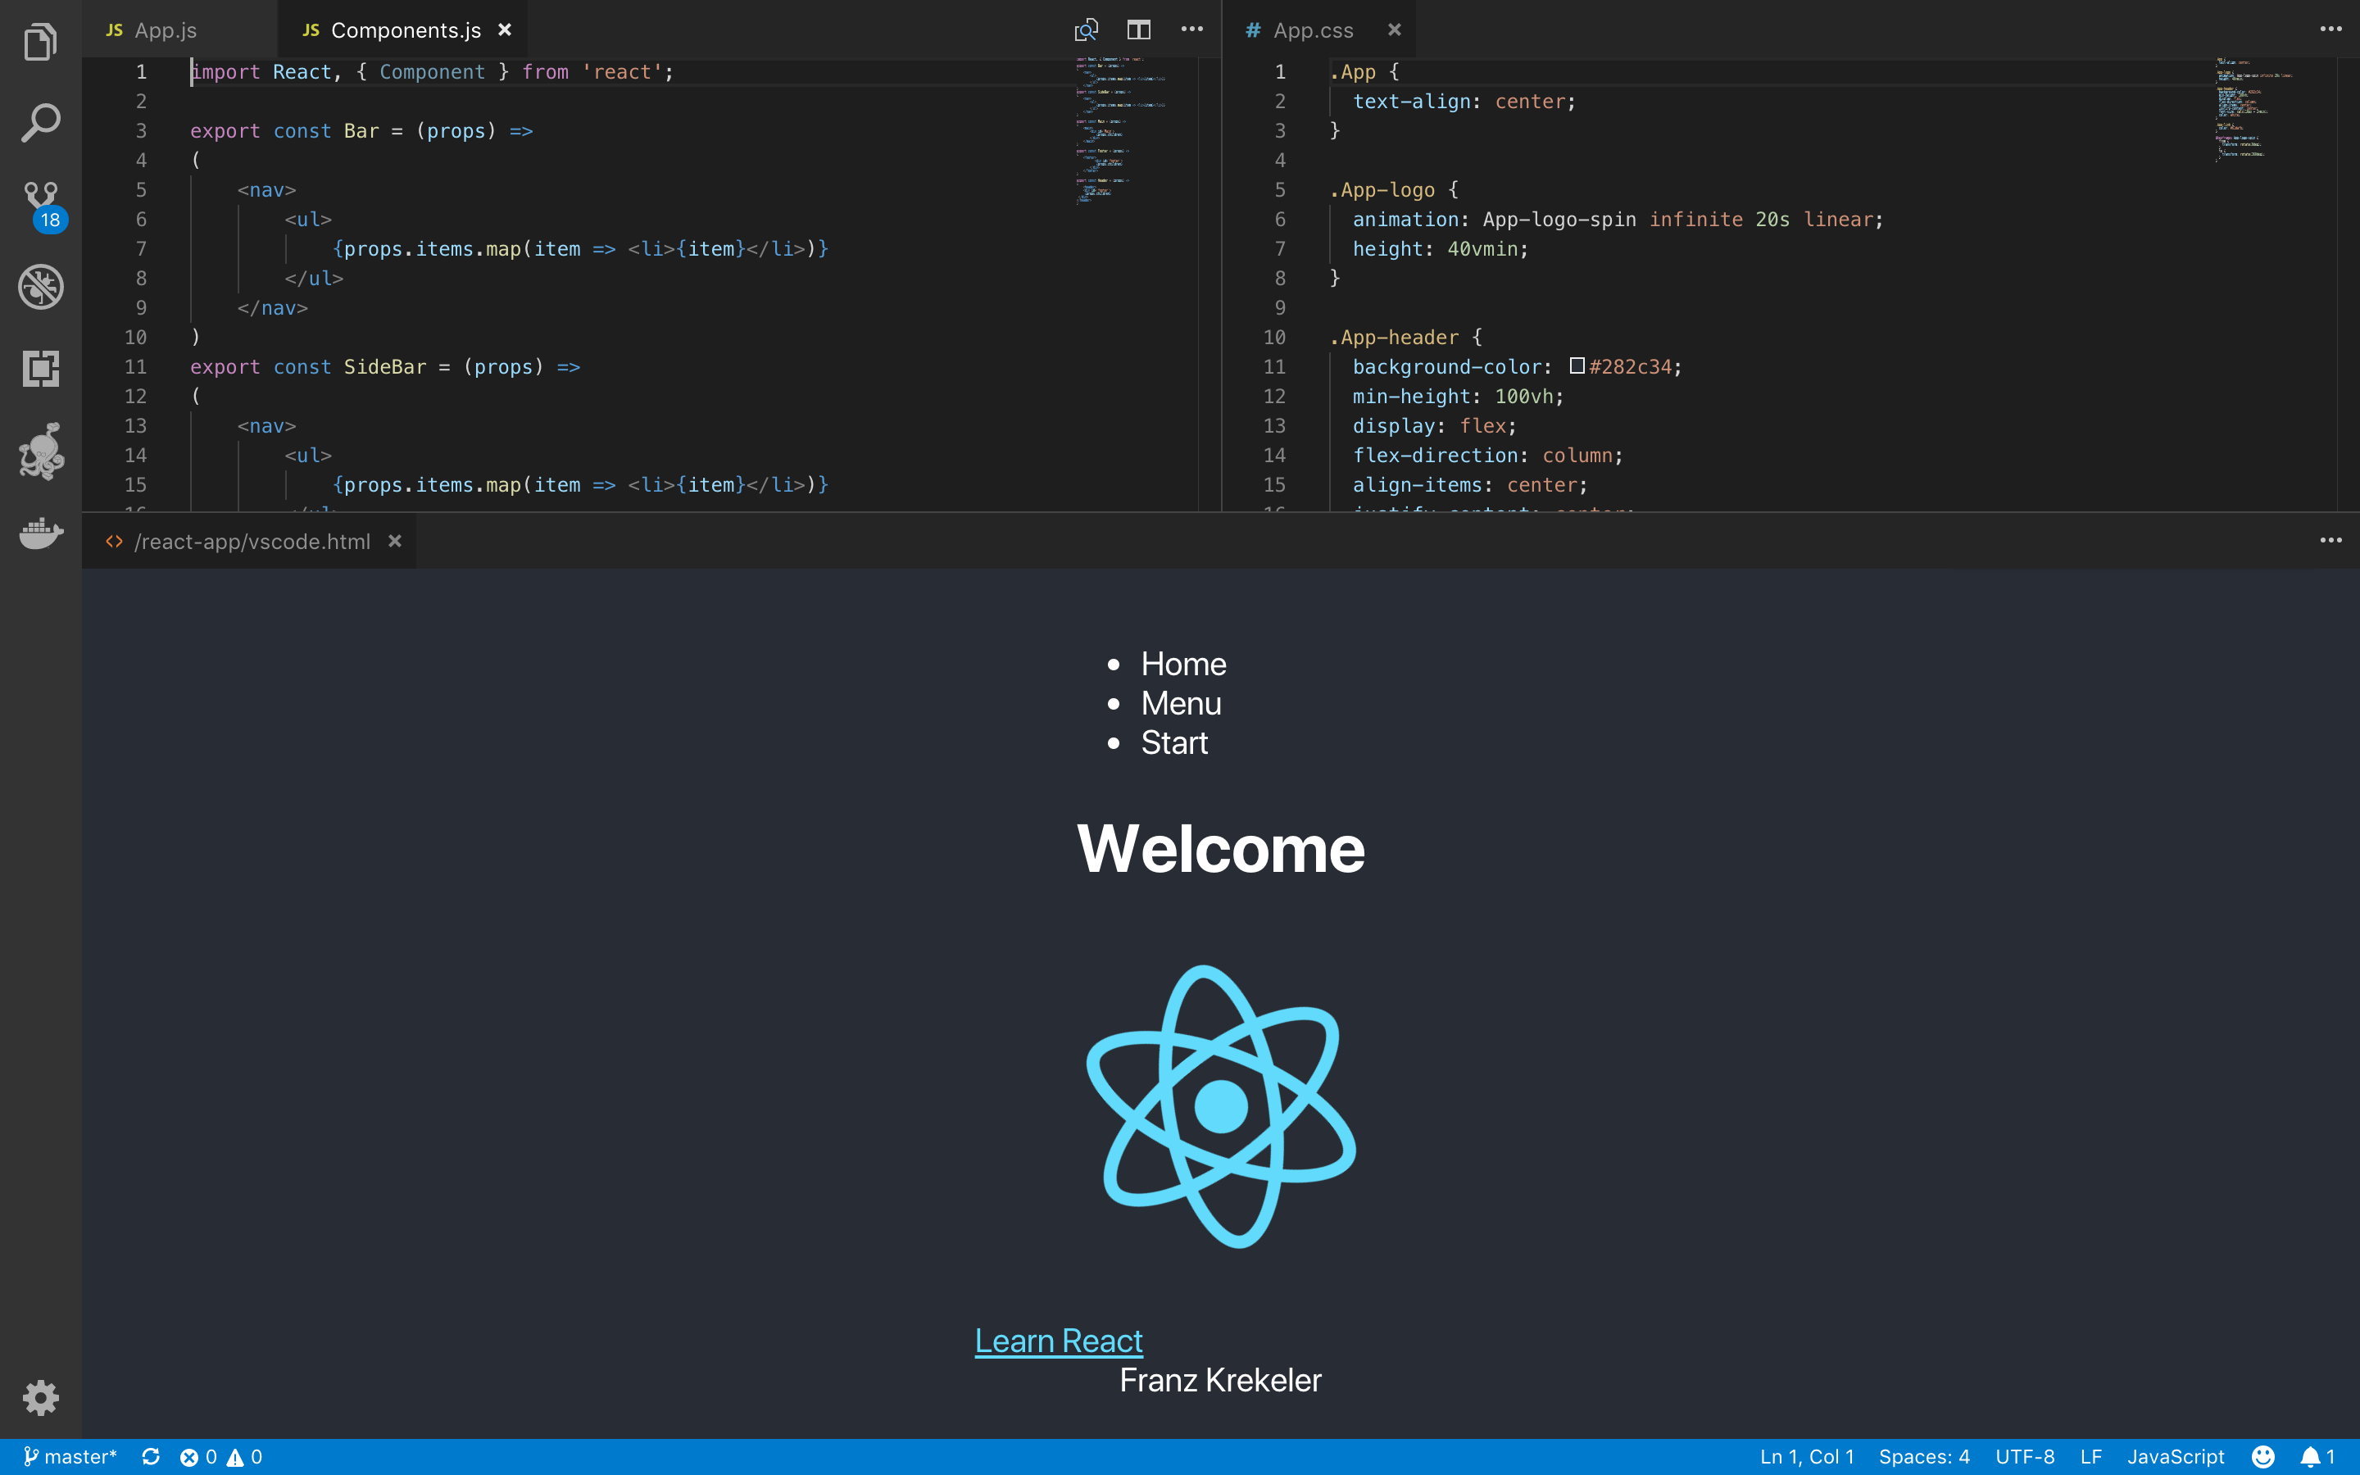Open the Explorer files view
Viewport: 2360px width, 1475px height.
click(40, 42)
